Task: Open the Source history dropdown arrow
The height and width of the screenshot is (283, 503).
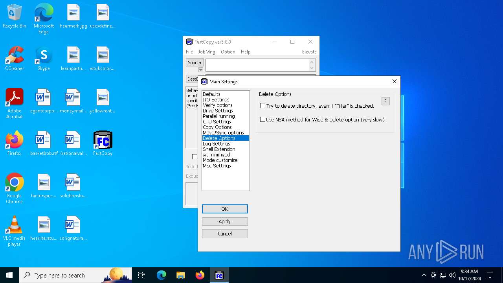Action: pos(201,70)
